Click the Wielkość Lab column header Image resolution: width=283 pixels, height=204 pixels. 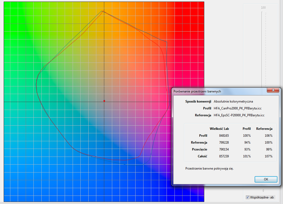coord(219,129)
